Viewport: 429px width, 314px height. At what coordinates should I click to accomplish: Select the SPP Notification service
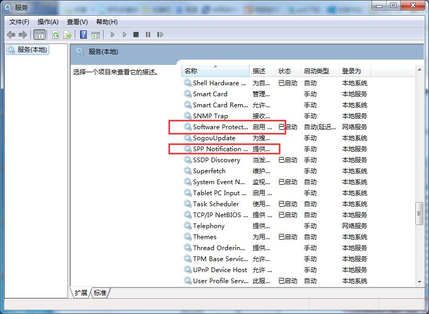220,149
